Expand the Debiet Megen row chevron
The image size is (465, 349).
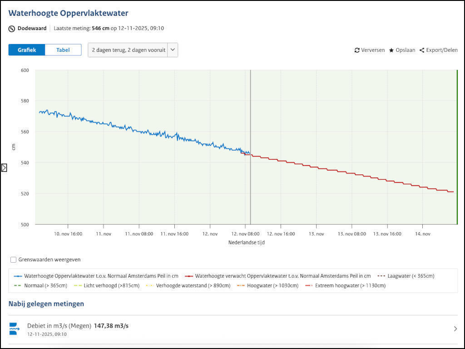tap(455, 329)
